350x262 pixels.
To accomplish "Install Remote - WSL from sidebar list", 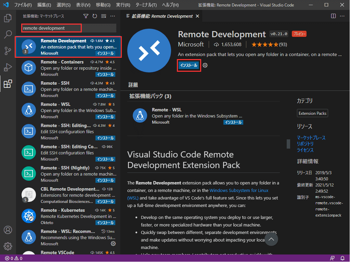I will 105,117.
